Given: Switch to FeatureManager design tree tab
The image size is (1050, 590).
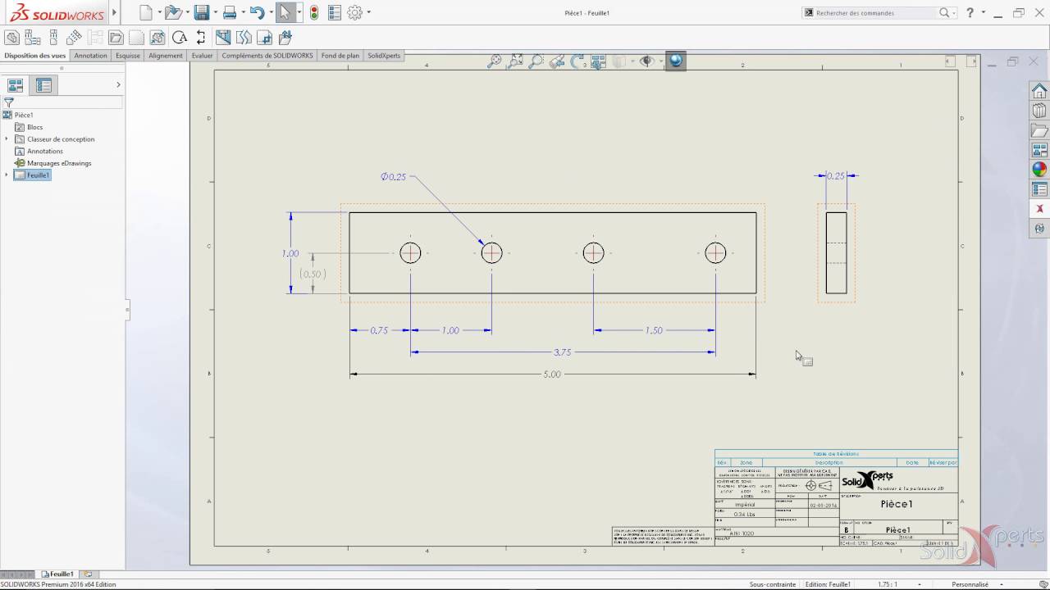Looking at the screenshot, I should coord(16,85).
